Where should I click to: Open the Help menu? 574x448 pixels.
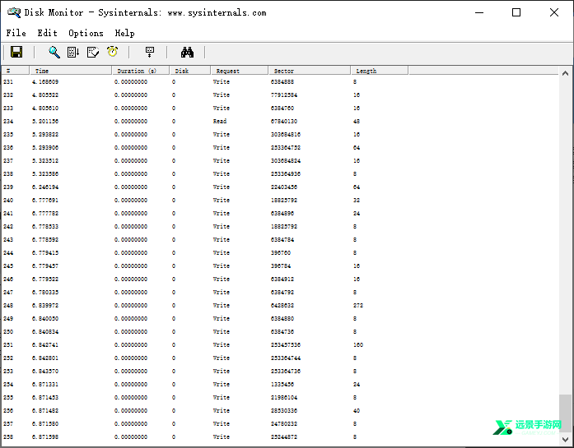point(125,33)
